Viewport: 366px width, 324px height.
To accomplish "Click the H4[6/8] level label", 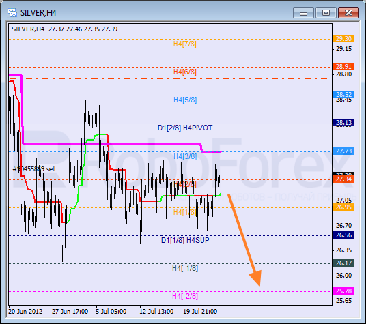I will click(184, 72).
